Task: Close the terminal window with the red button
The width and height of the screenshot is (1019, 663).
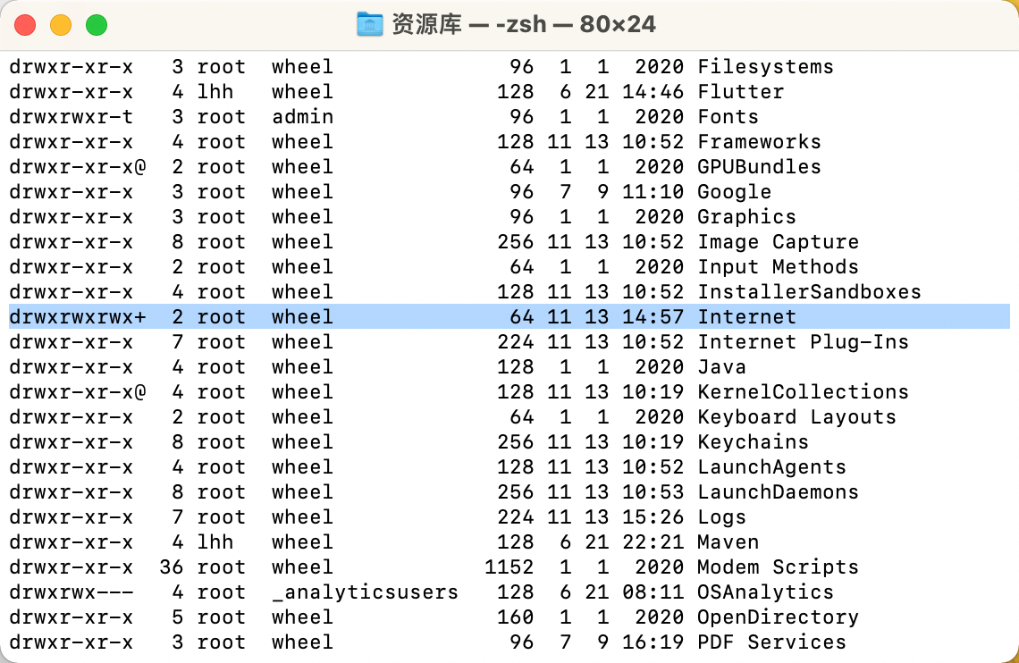Action: pyautogui.click(x=25, y=25)
